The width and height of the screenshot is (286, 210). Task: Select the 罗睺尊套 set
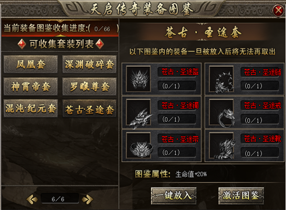pos(89,86)
